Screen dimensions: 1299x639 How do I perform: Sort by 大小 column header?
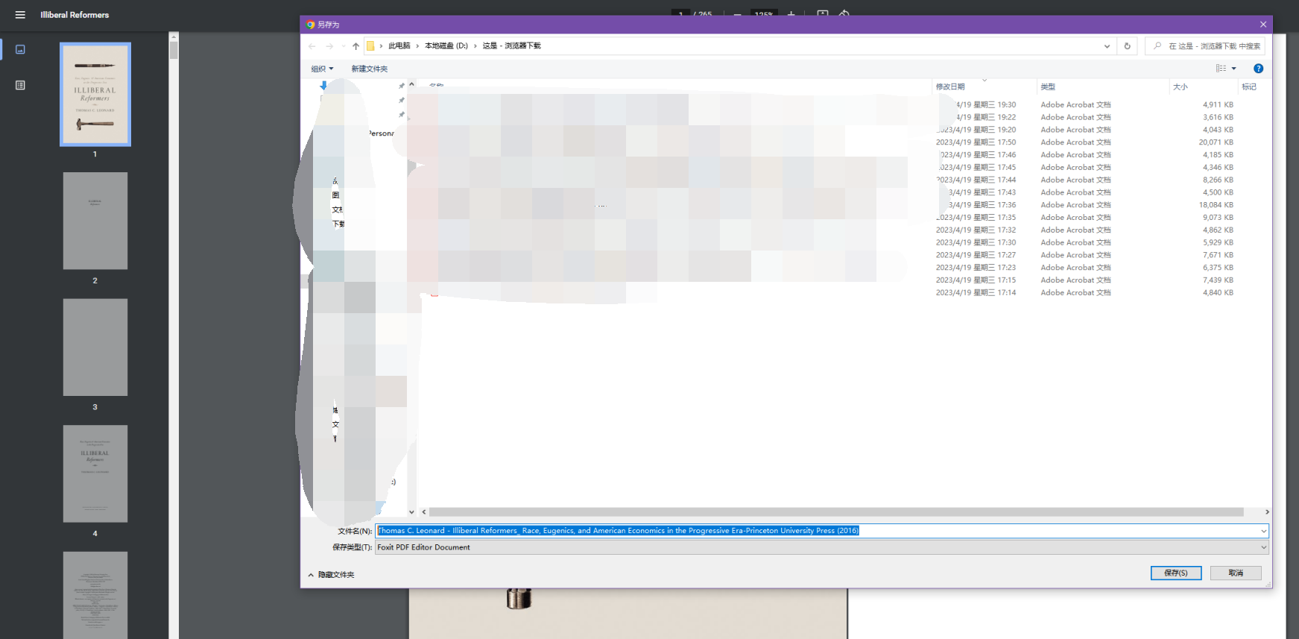point(1204,86)
